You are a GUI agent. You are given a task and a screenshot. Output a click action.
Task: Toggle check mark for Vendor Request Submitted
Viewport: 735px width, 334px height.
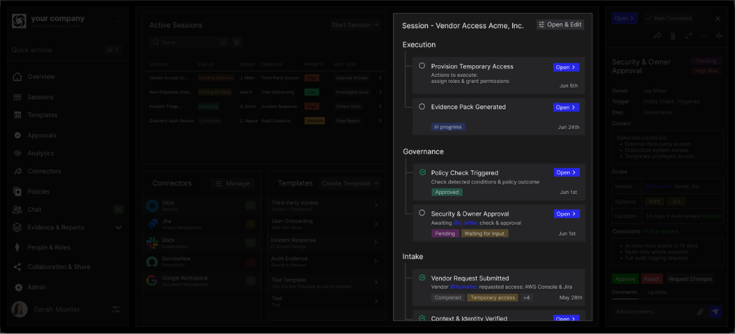[422, 277]
